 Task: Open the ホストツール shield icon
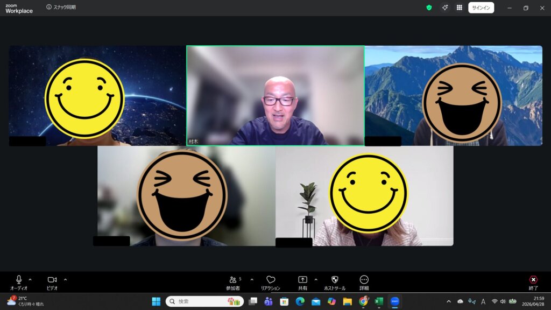point(335,280)
